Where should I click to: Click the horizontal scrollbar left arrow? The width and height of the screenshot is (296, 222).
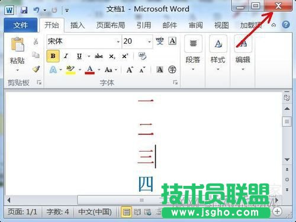[9, 200]
